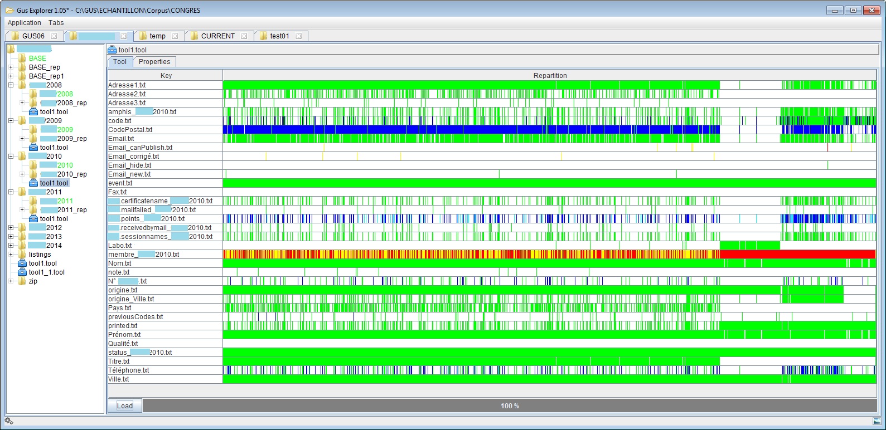Open the Application menu
This screenshot has width=886, height=430.
25,23
